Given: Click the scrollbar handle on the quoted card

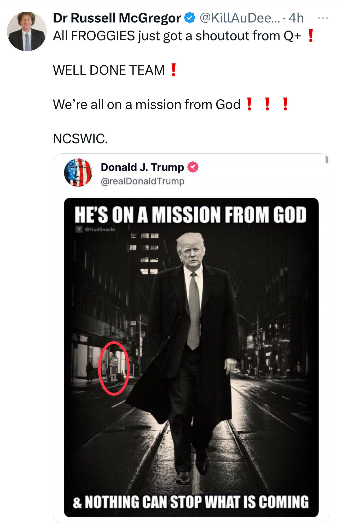Looking at the screenshot, I should 327,159.
